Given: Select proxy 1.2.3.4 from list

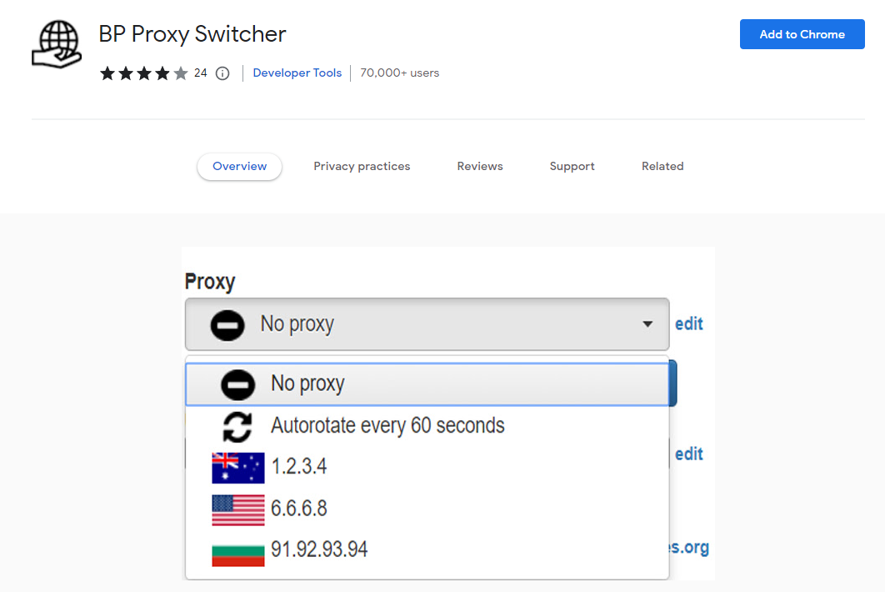Looking at the screenshot, I should coord(427,467).
